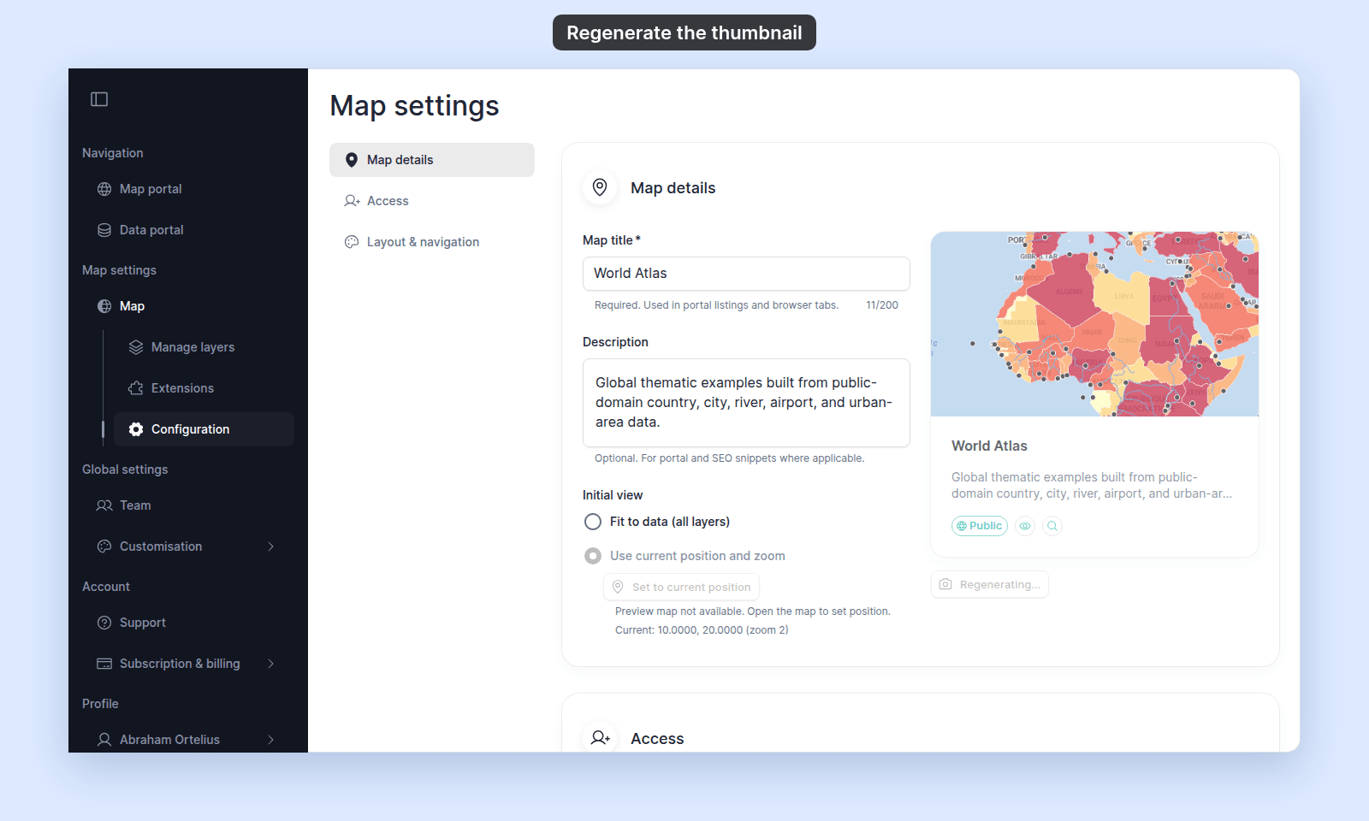
Task: Click the 'Current: 10.0000, 20.0000 (zoom 2)' text
Action: (702, 630)
